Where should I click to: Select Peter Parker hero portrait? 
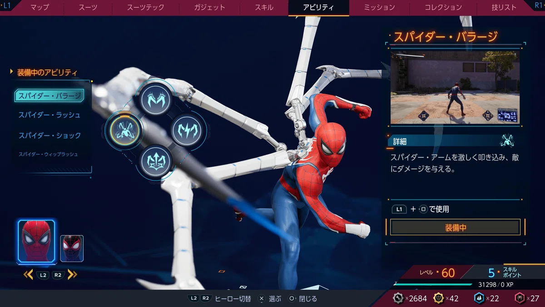[37, 242]
